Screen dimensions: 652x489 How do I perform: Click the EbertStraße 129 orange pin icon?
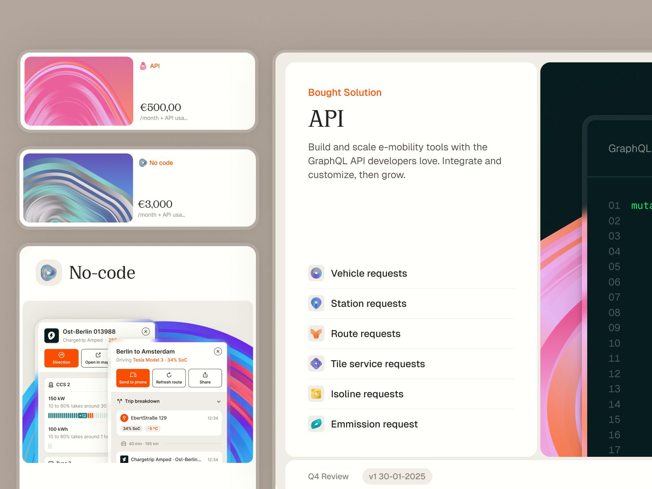124,418
